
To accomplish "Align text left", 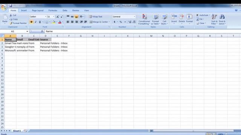I will click(x=68, y=22).
